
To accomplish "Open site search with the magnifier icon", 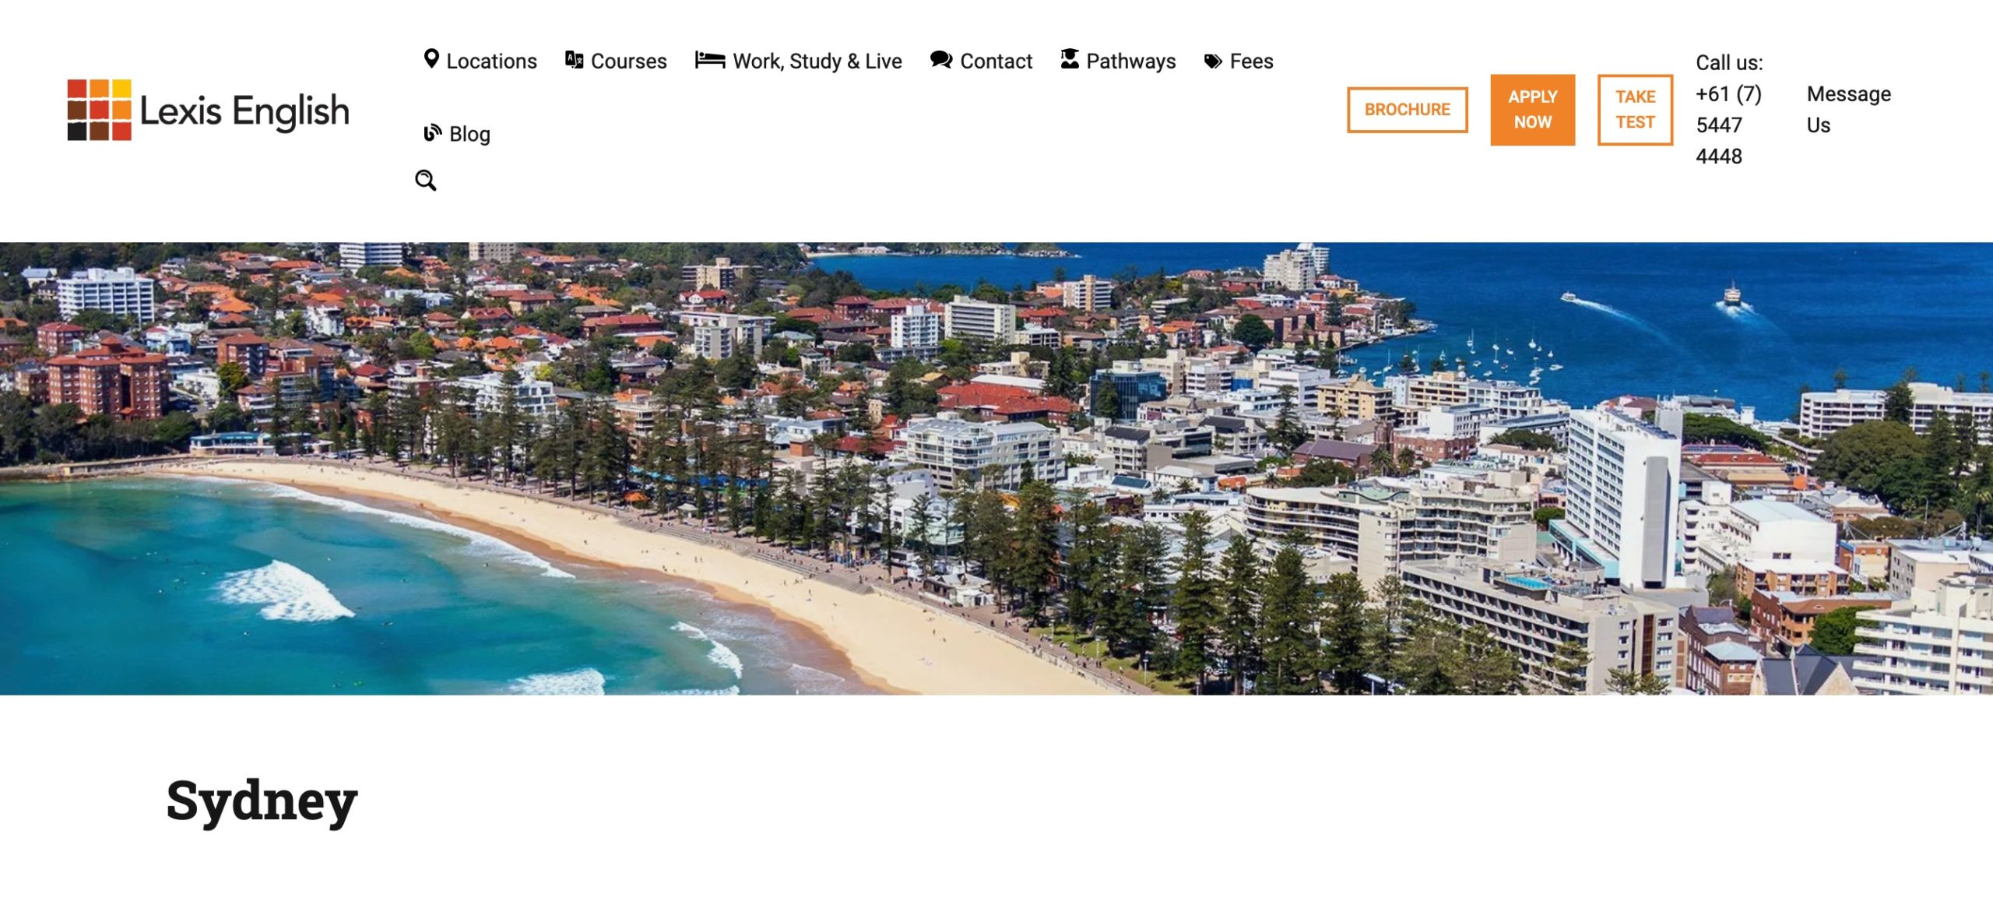I will point(426,180).
